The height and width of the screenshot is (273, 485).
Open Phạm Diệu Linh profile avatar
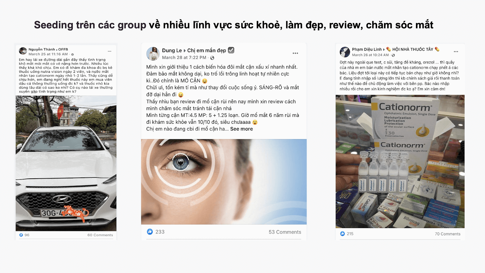point(345,52)
